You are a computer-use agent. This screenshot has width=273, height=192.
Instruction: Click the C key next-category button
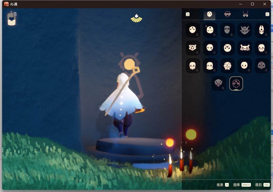click(x=267, y=14)
